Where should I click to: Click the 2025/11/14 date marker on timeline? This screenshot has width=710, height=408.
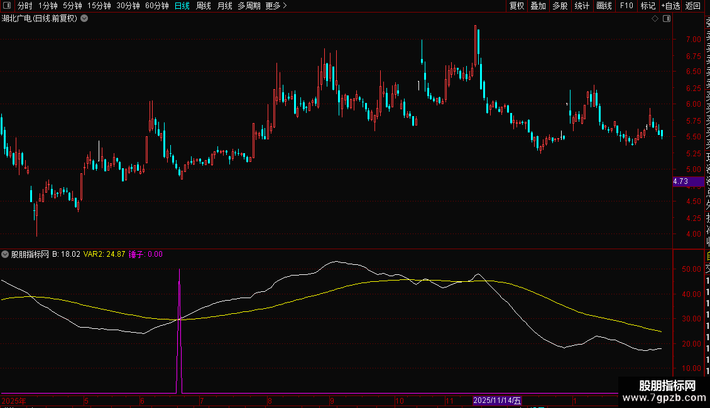click(496, 400)
